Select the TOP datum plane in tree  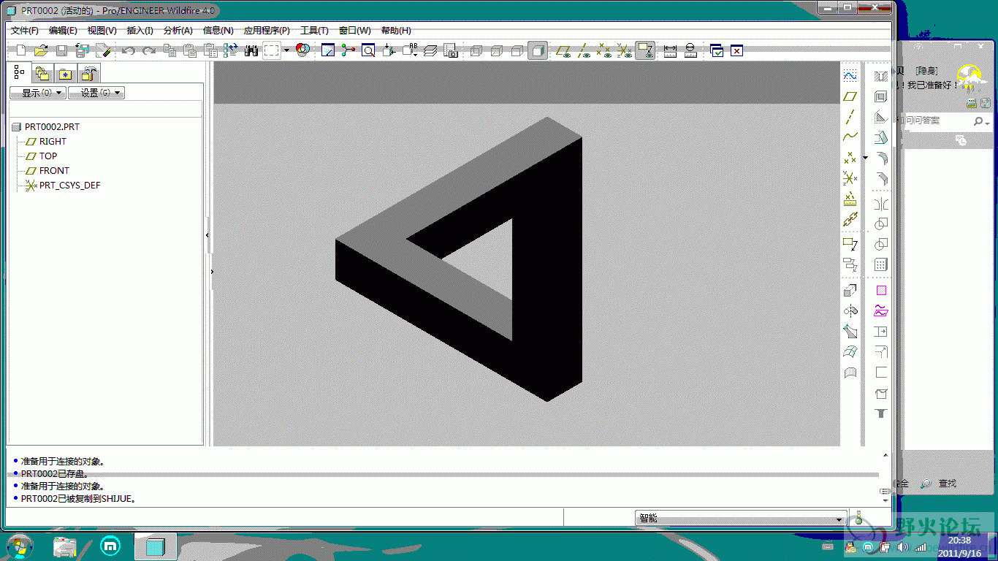(x=42, y=156)
